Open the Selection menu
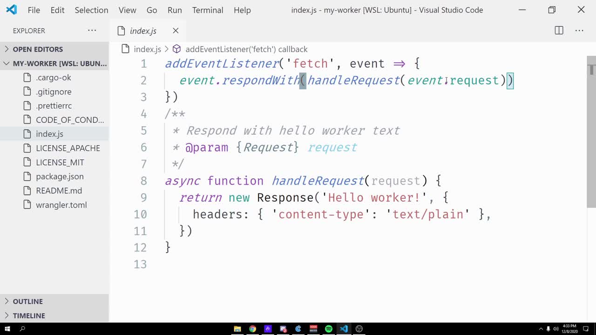Screen dimensions: 596x335 (91, 10)
